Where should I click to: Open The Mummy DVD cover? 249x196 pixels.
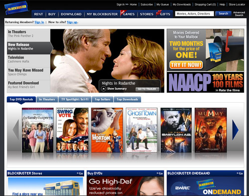coord(211,130)
